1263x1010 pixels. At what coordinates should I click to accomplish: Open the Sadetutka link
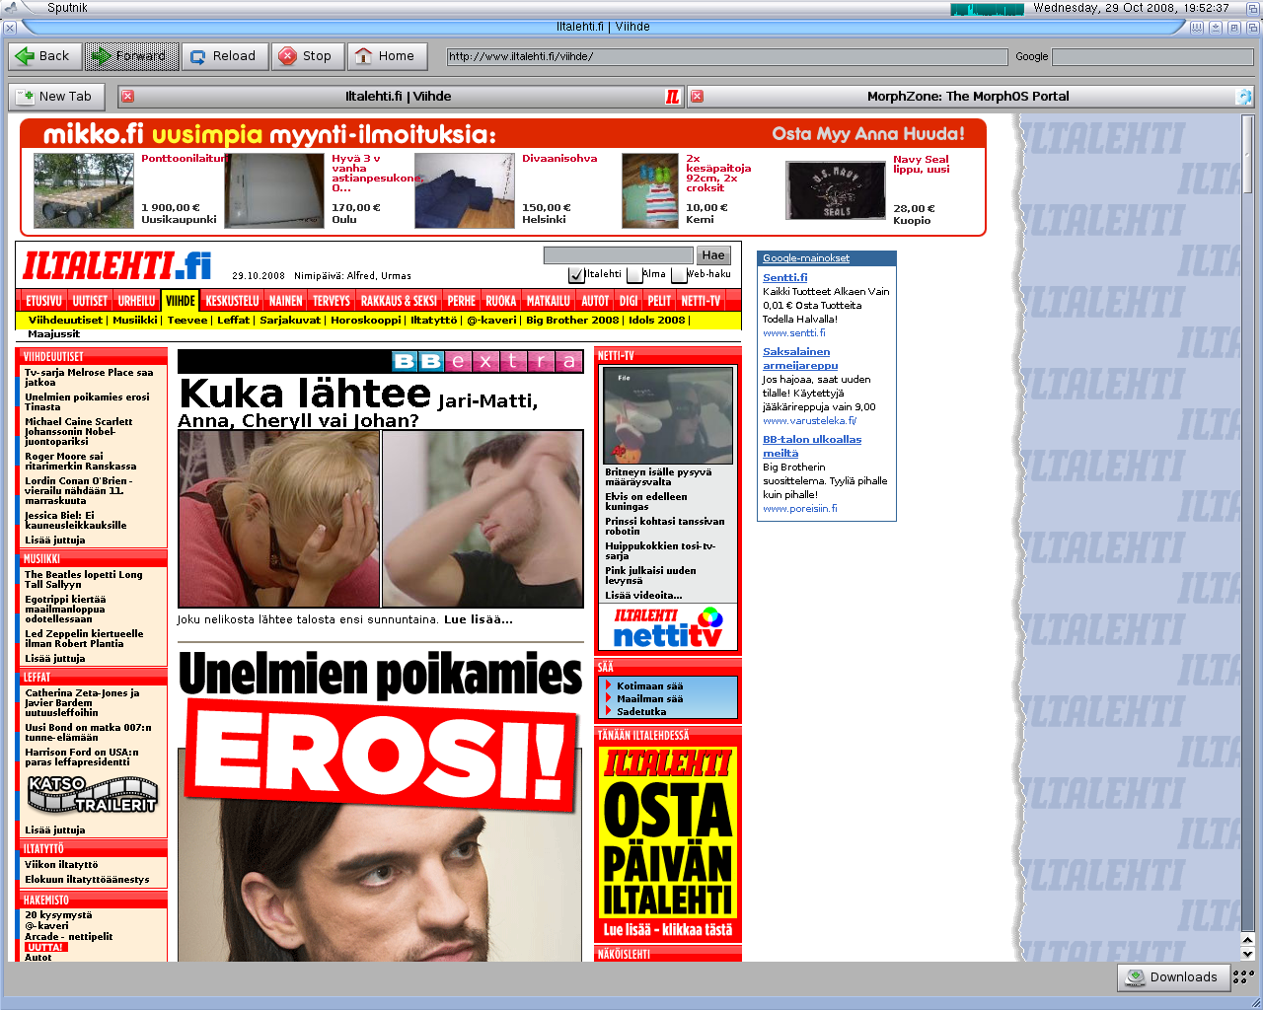(x=641, y=711)
